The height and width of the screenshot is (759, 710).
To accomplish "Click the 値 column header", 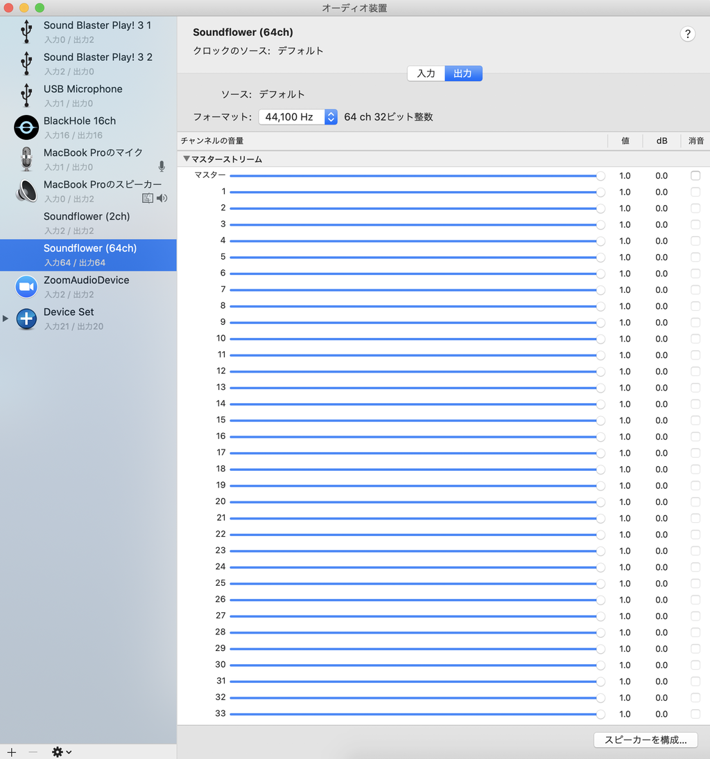I will (625, 141).
